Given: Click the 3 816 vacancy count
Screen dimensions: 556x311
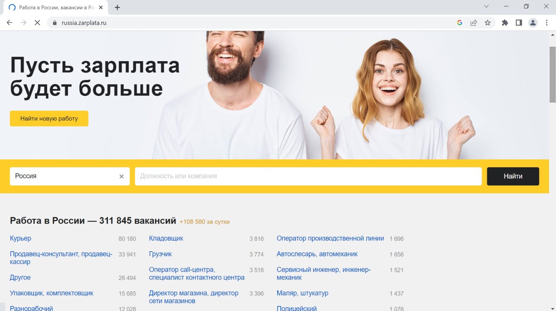Looking at the screenshot, I should (256, 239).
